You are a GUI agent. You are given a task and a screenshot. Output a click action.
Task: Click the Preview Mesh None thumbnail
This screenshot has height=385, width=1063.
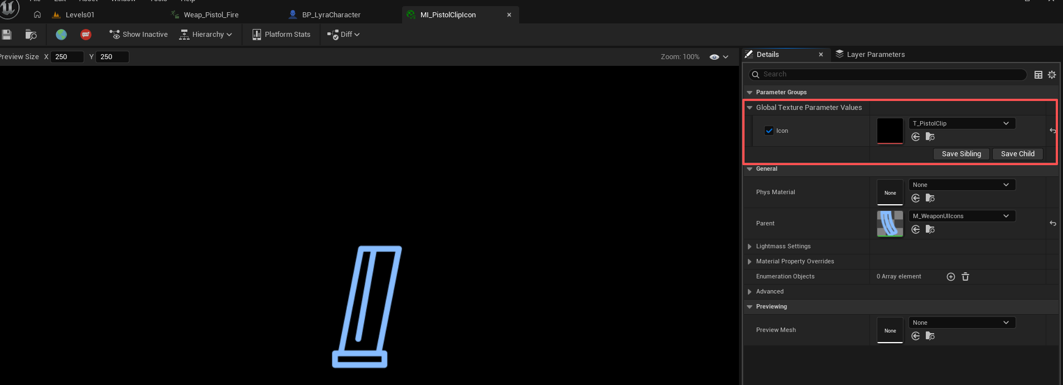tap(890, 330)
